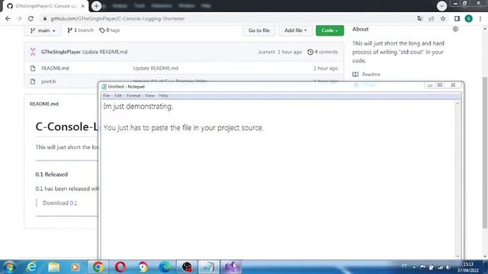Click the browser forward arrow
Screen dimensions: 488x274
19,18
